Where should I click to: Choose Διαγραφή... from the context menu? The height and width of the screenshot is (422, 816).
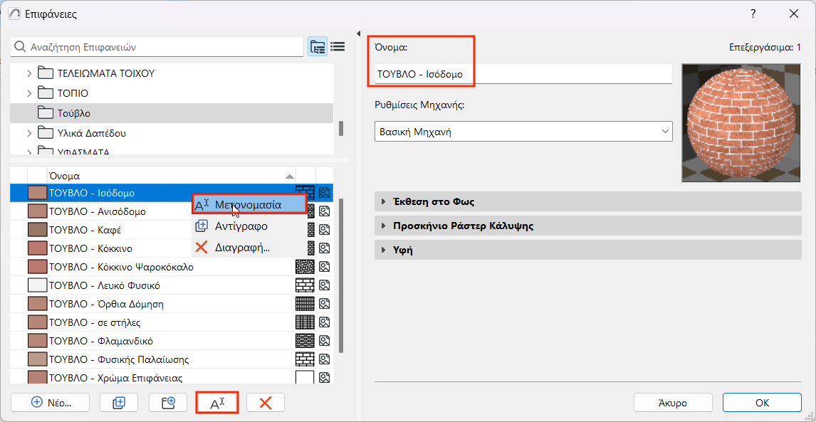coord(249,248)
